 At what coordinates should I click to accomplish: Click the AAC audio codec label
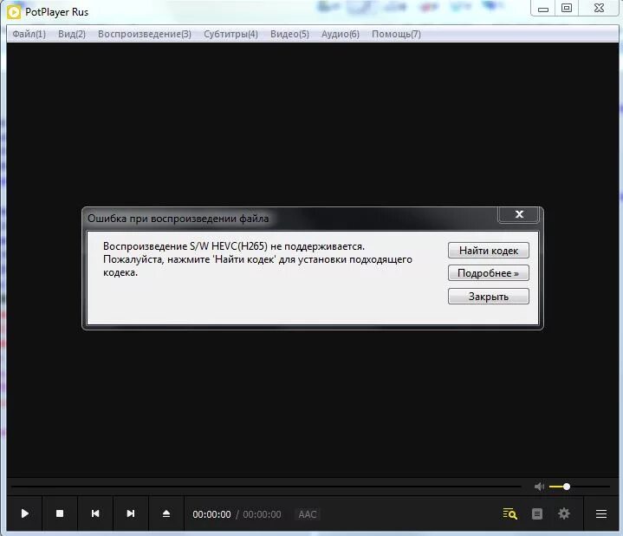[307, 514]
